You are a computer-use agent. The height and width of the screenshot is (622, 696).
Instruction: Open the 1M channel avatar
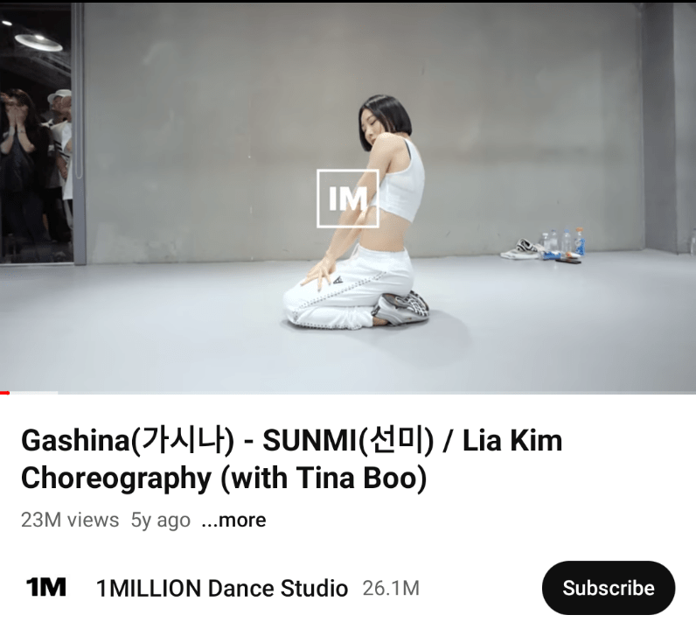[46, 587]
